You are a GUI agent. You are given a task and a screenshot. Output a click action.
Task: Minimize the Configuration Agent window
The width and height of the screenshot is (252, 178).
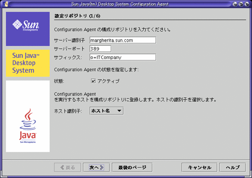point(235,4)
